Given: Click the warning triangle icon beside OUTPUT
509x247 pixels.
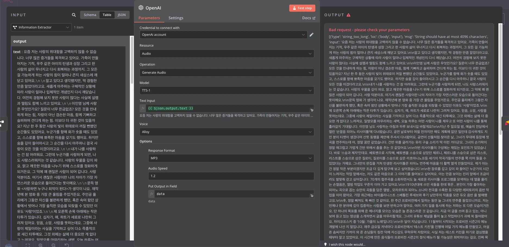Looking at the screenshot, I should [x=348, y=15].
